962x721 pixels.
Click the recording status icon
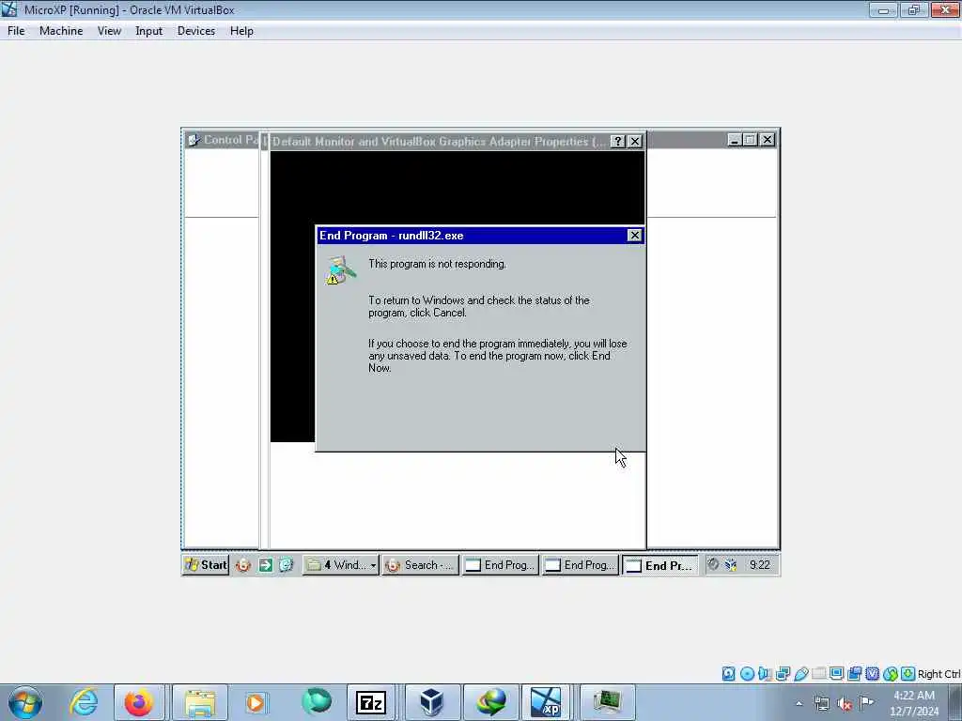pos(854,674)
